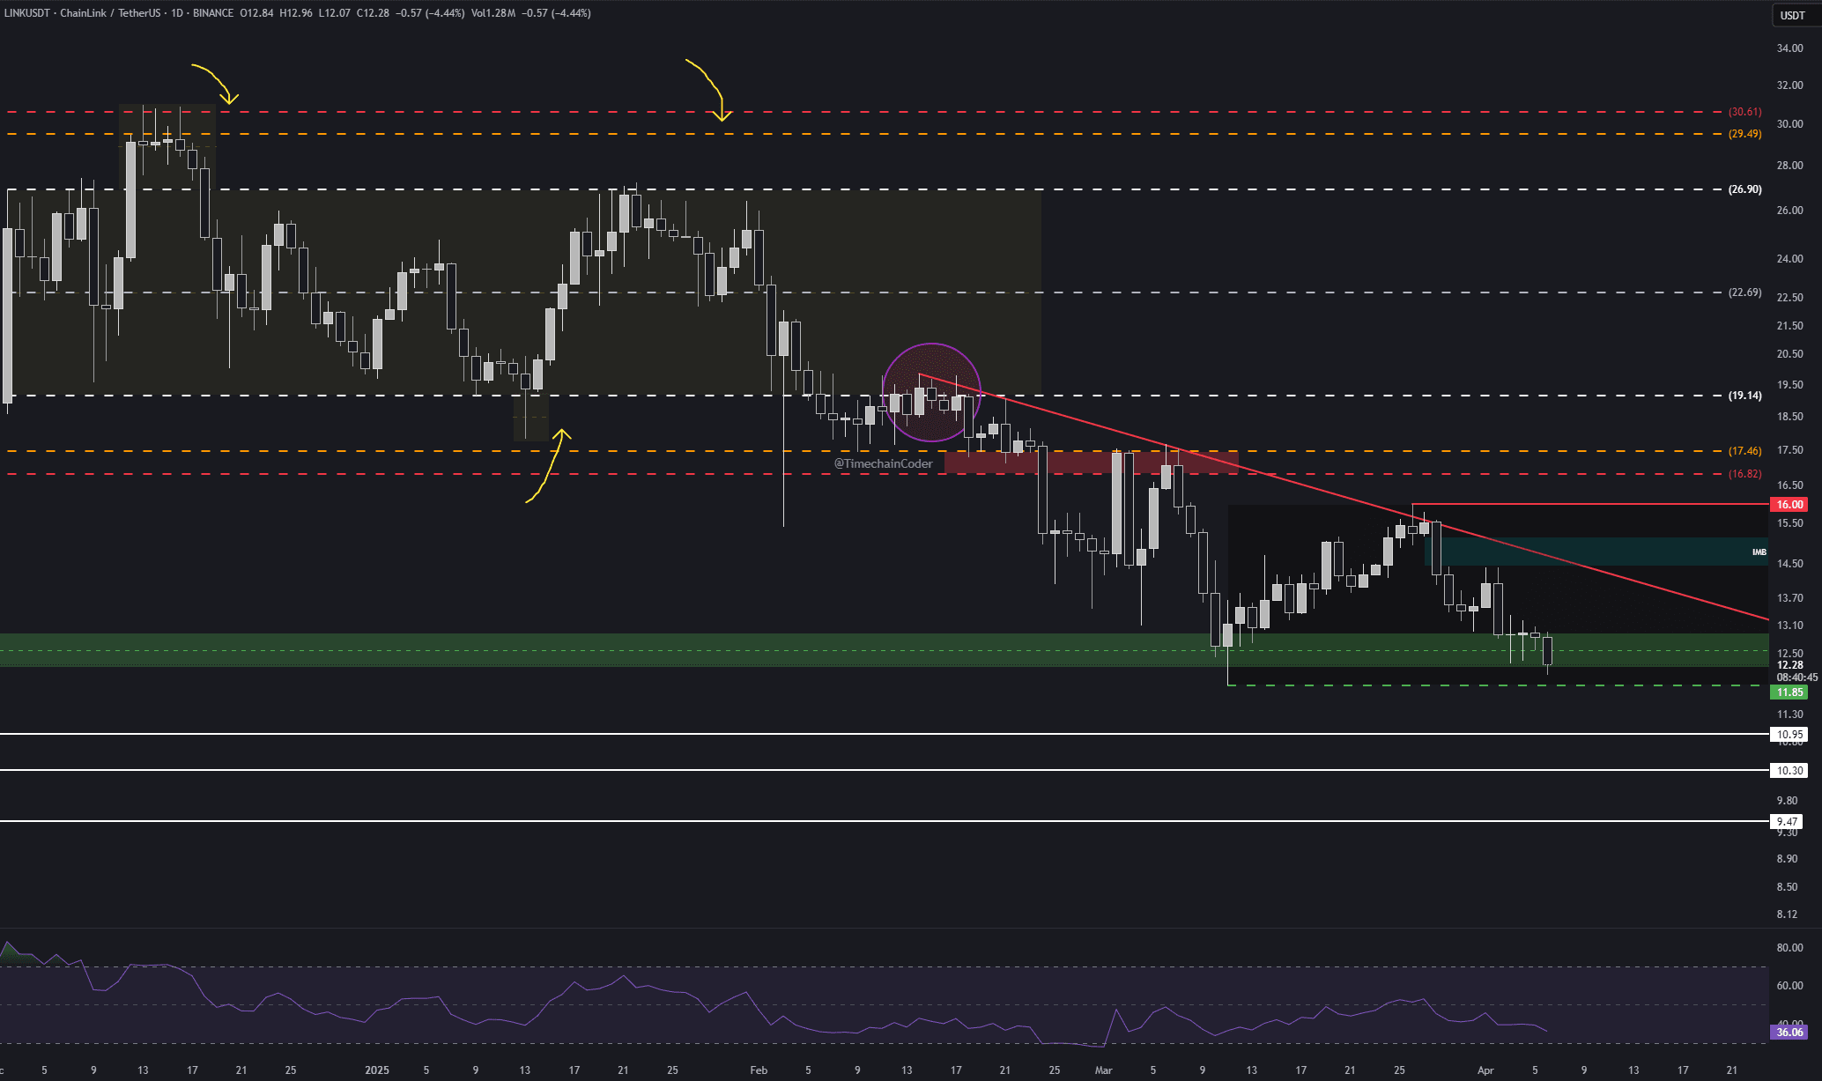Select the white 10.95 price level label

[1789, 735]
